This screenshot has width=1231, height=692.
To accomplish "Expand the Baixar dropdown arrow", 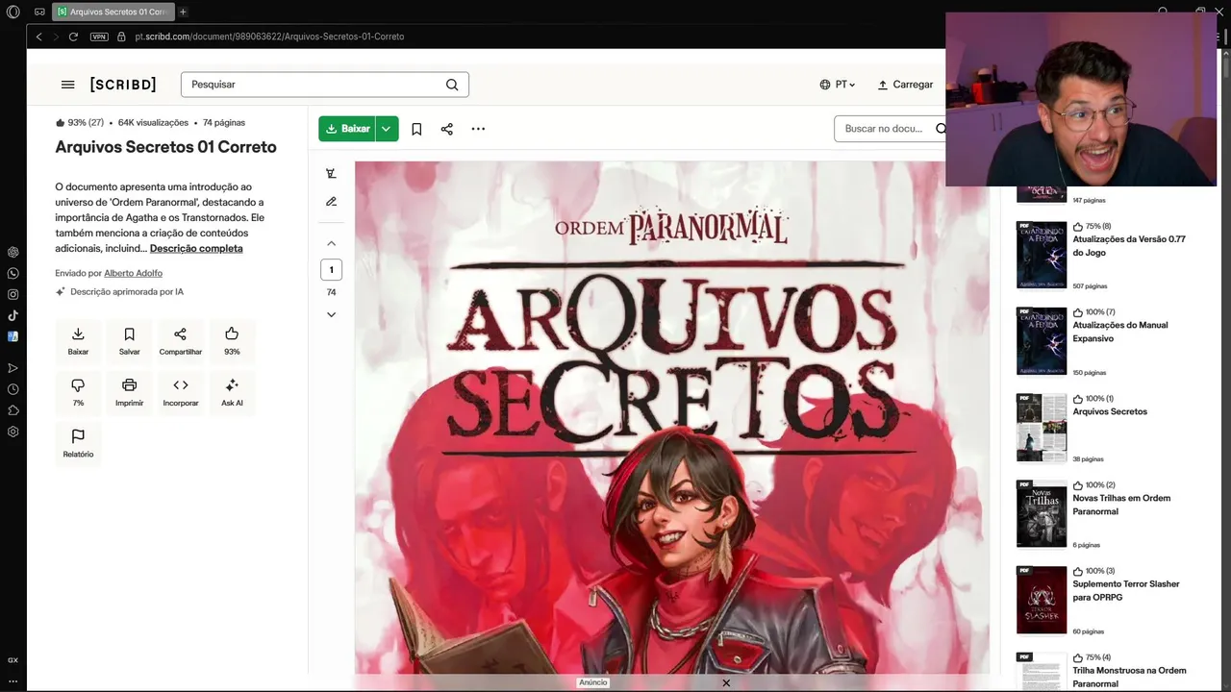I will pos(387,129).
